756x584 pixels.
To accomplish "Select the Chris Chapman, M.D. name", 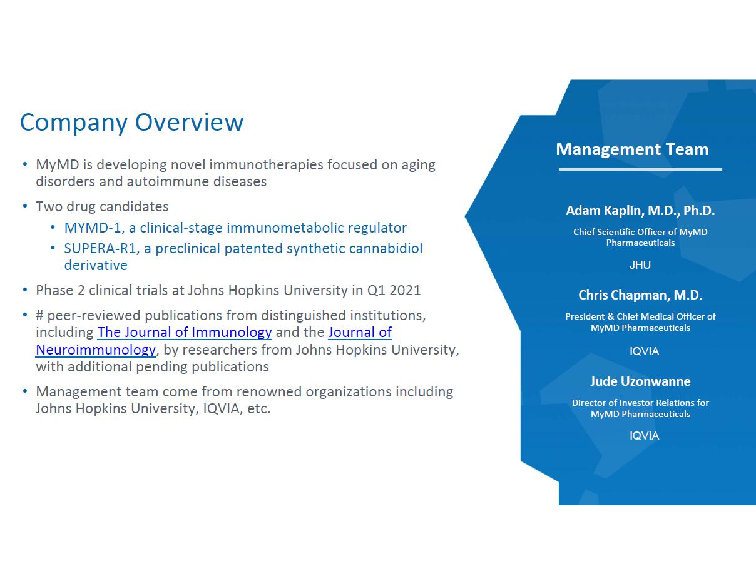I will click(640, 295).
